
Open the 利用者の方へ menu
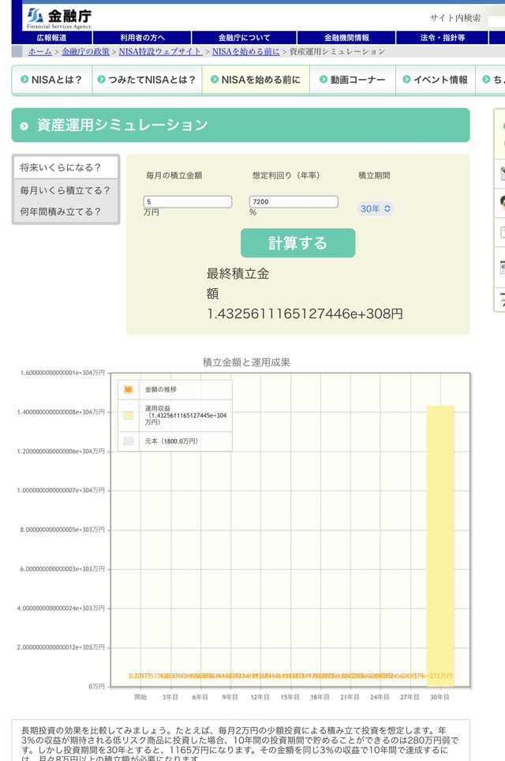pos(142,38)
